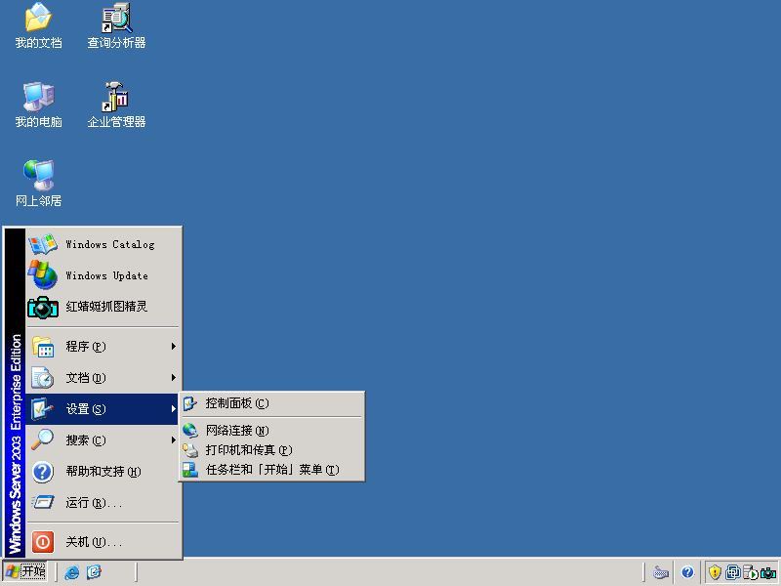
Task: Click the 网络连接 globe icon
Action: [x=189, y=430]
